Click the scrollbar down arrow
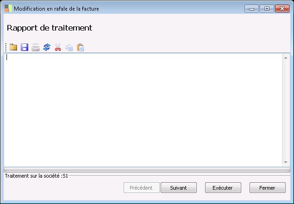Screen dimensions: 294x204 tap(286, 162)
